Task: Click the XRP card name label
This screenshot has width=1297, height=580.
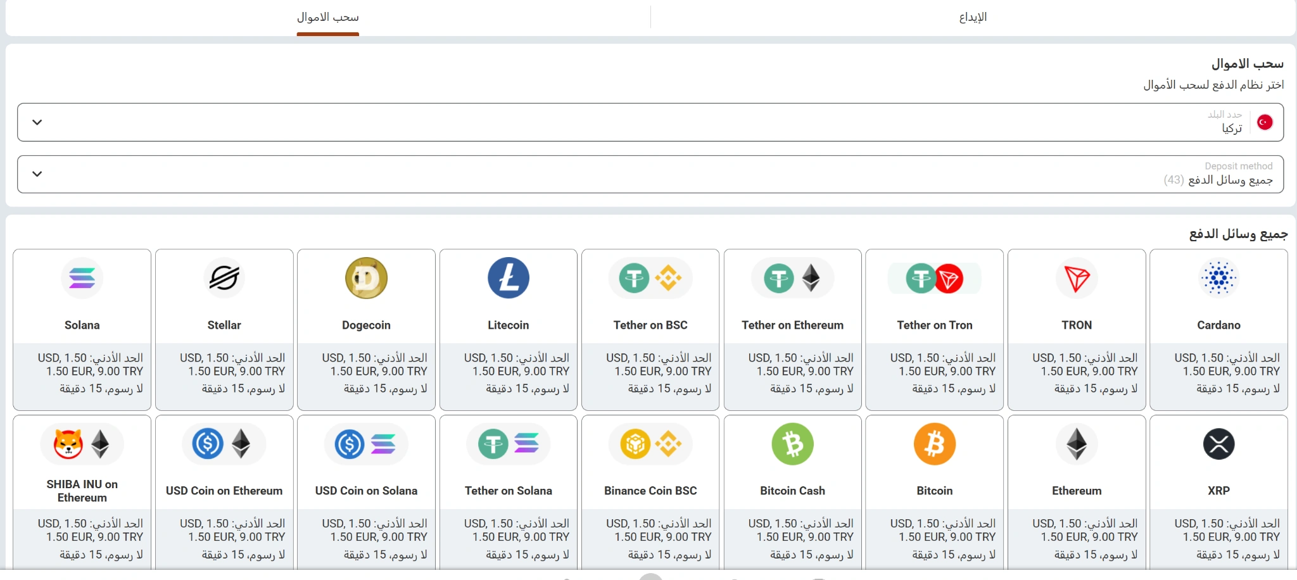Action: [x=1219, y=491]
